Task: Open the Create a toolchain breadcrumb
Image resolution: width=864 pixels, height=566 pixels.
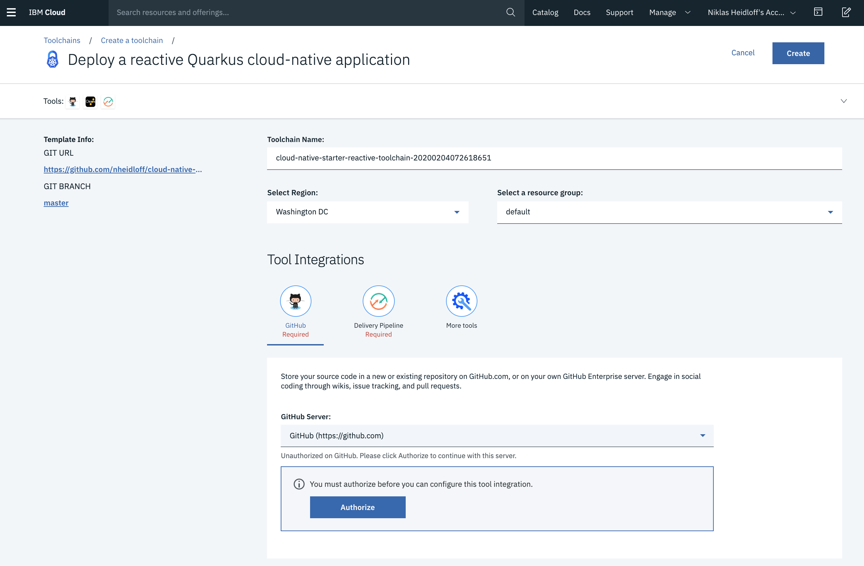Action: (132, 40)
